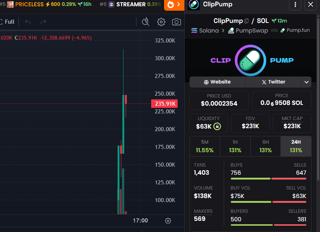Click the PumpSwap DEX icon
The image size is (320, 232).
pyautogui.click(x=231, y=31)
